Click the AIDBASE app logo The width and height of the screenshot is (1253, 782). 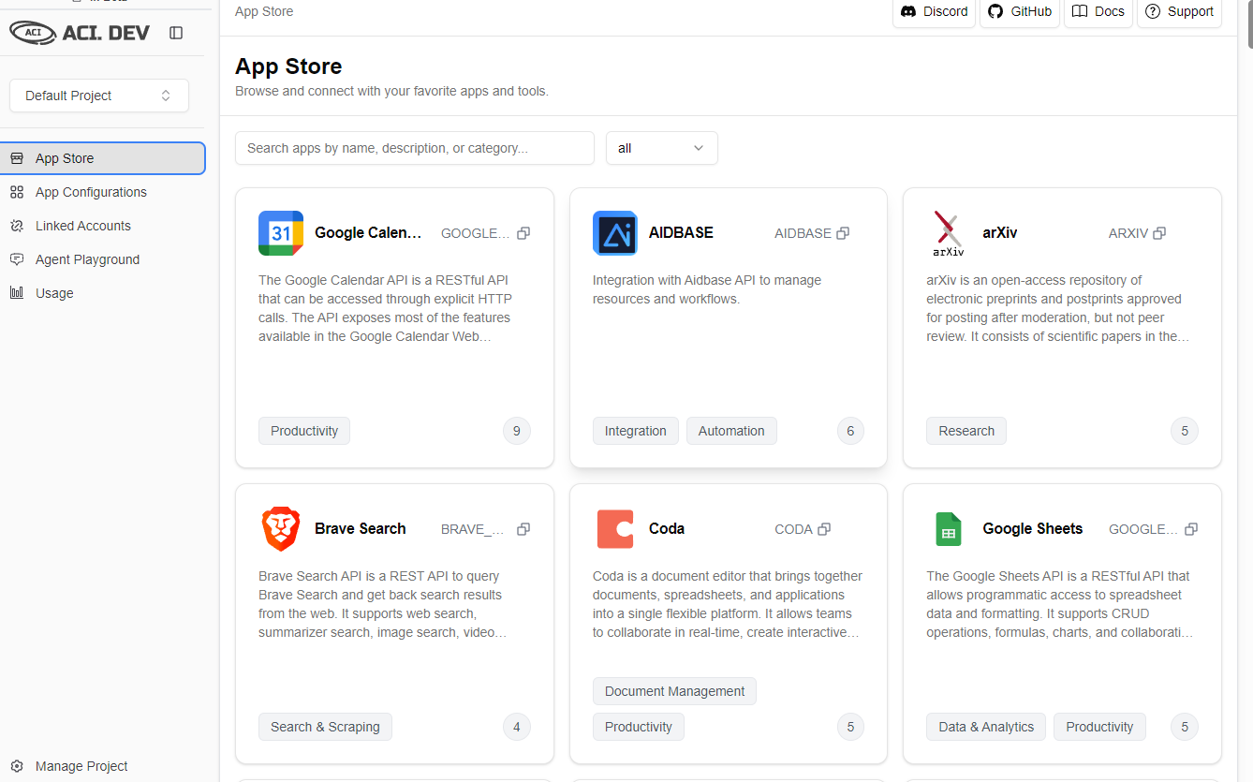pos(615,233)
